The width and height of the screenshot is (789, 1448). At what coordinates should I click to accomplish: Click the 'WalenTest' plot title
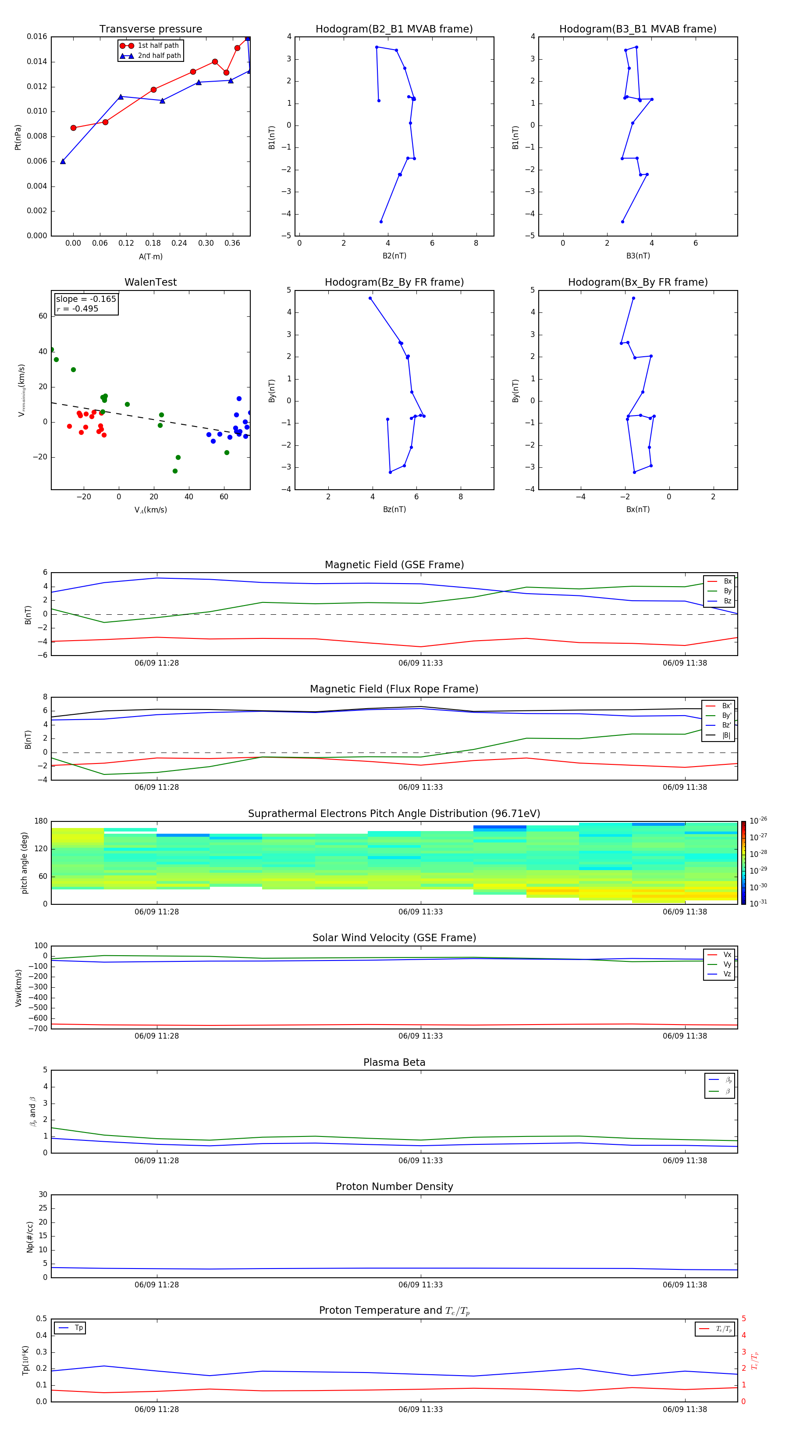tap(150, 282)
